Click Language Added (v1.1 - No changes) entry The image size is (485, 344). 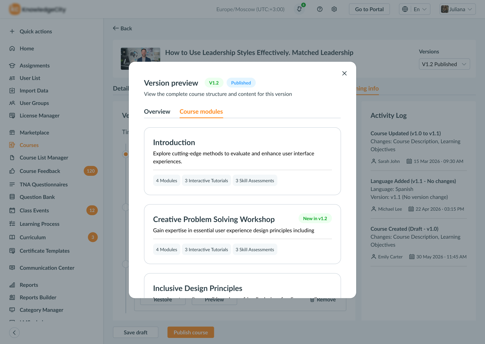(413, 181)
